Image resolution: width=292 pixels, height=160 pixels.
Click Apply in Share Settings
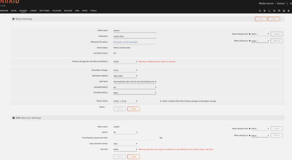coord(119,109)
